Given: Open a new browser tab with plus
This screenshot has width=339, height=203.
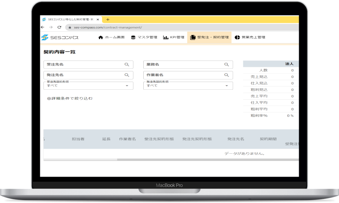Looking at the screenshot, I should point(108,19).
